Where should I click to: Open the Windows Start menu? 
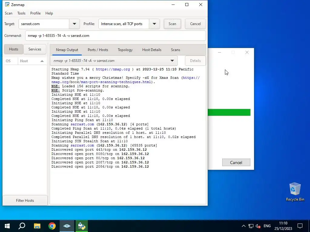(x=7, y=226)
